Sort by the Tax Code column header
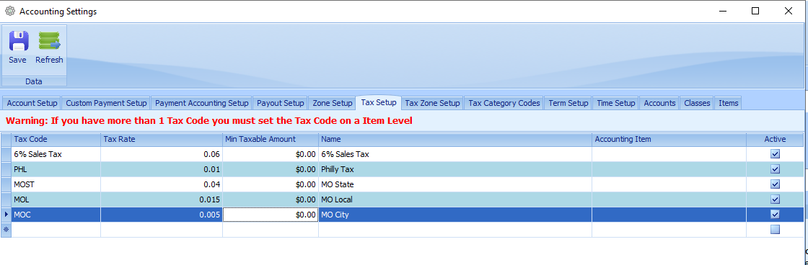808x265 pixels. click(x=56, y=140)
